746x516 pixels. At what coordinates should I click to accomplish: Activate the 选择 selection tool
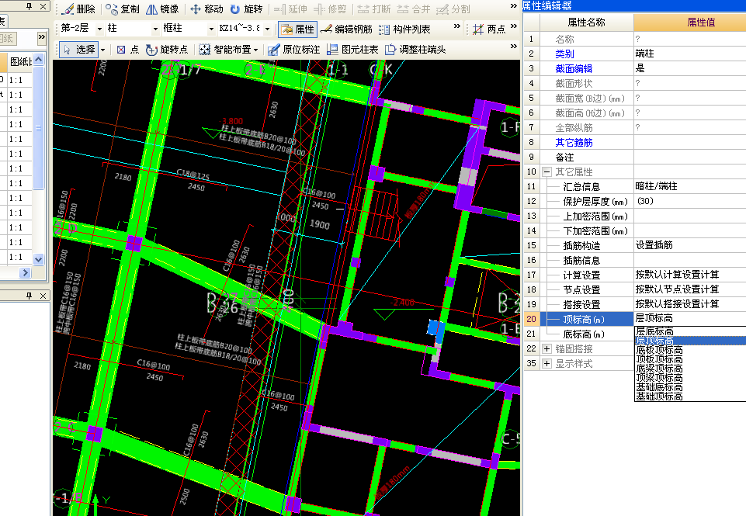(x=79, y=49)
